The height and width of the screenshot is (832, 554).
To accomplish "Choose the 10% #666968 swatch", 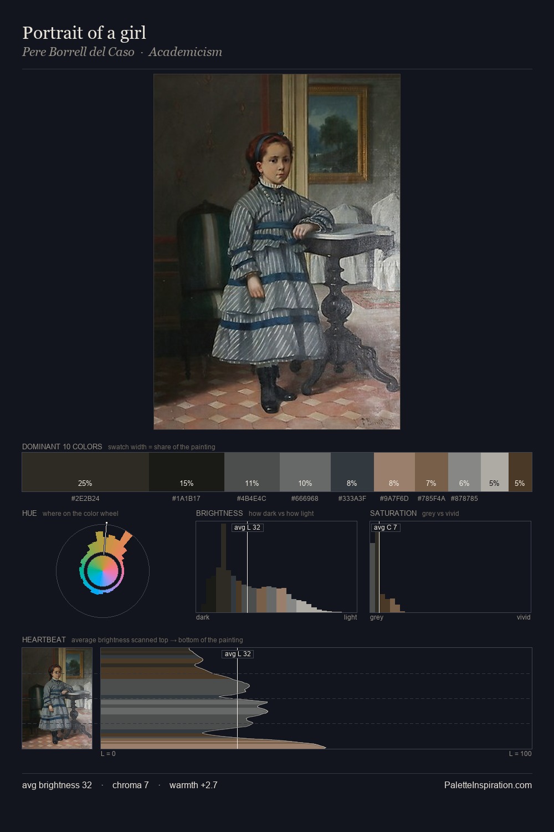I will [x=305, y=472].
